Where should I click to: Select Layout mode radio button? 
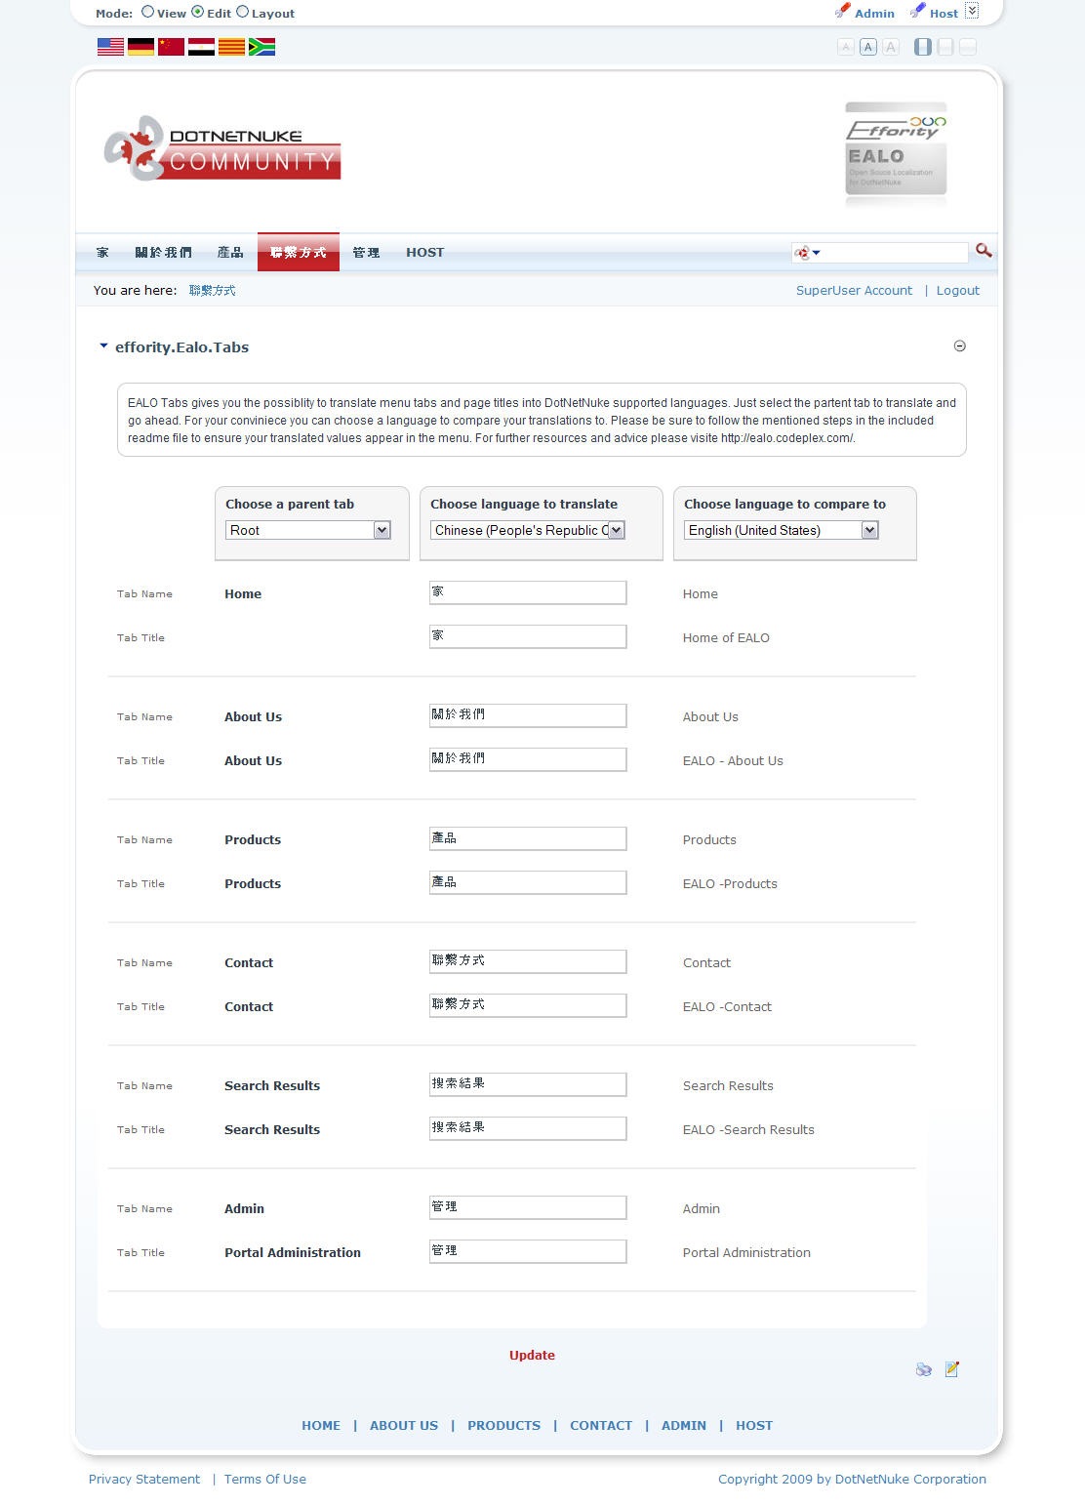pyautogui.click(x=243, y=12)
